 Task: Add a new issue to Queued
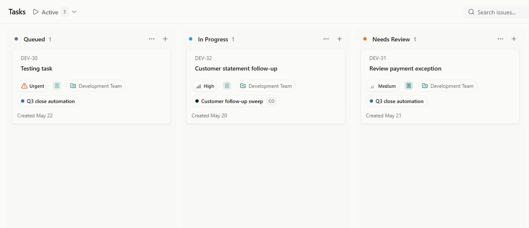pyautogui.click(x=165, y=39)
